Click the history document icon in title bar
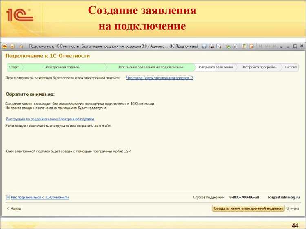The image size is (306, 229). (x=235, y=46)
